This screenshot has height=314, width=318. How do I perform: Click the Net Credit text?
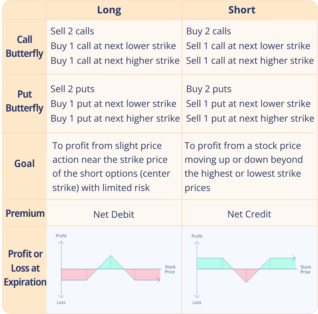coord(249,214)
